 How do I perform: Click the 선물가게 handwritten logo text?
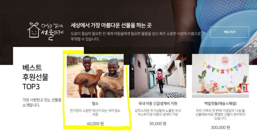(52, 34)
